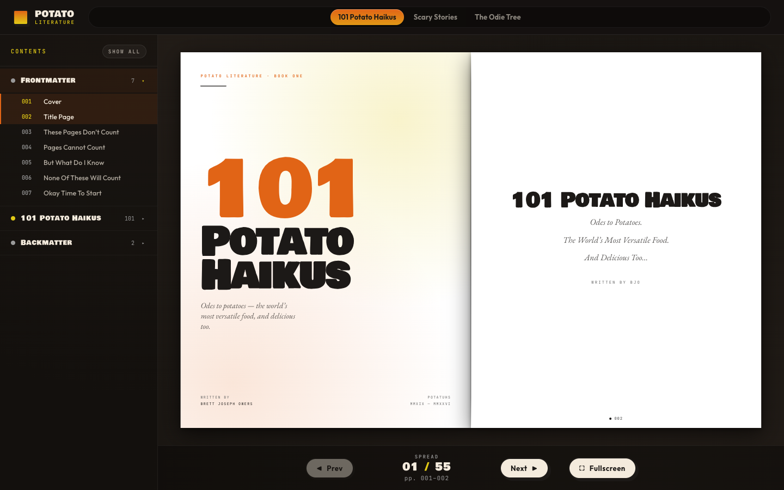Click the Potato Literature Book One header

(252, 76)
